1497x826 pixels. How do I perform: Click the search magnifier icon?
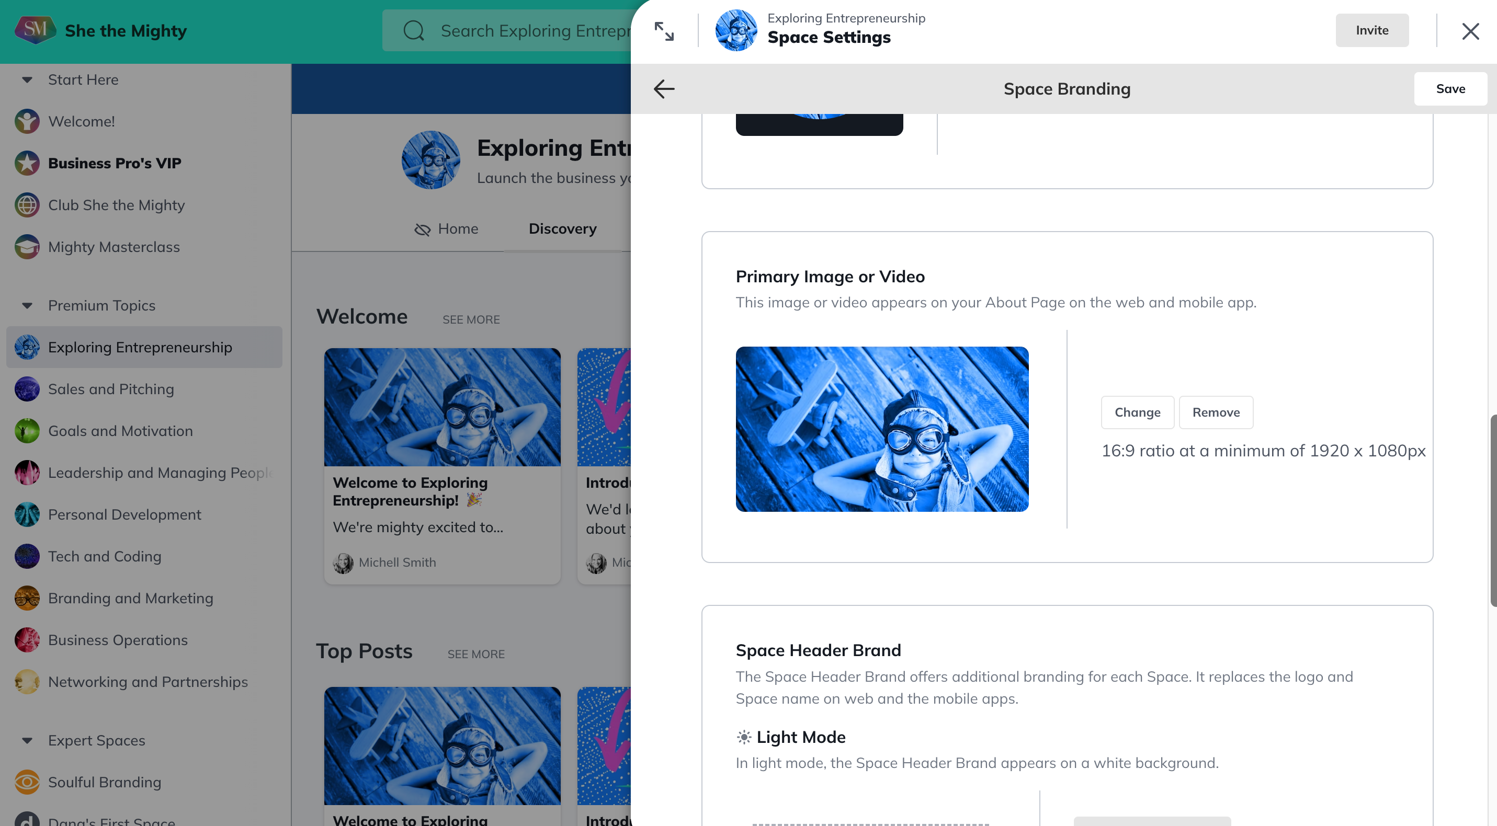(x=414, y=31)
